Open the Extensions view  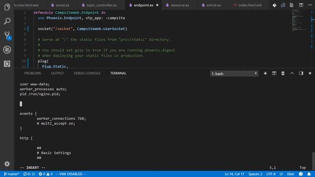pos(7,63)
